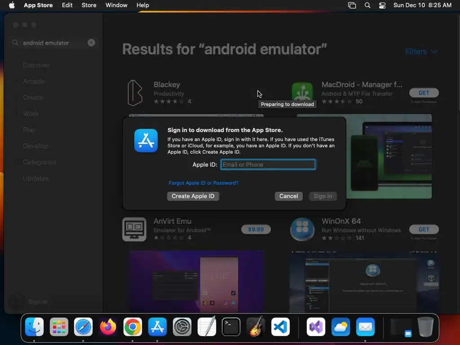
Task: Click the WinOnX 64 app icon
Action: 302,229
